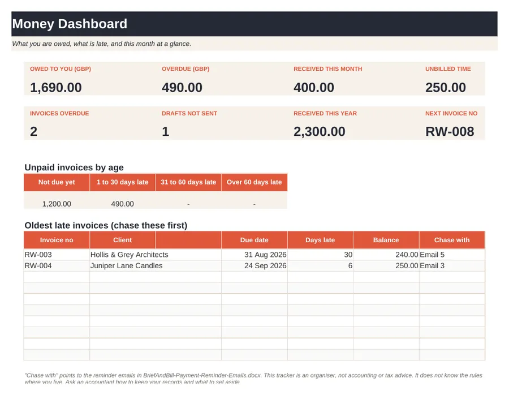
Task: Select the 'Invoice no' column header
Action: (x=57, y=240)
